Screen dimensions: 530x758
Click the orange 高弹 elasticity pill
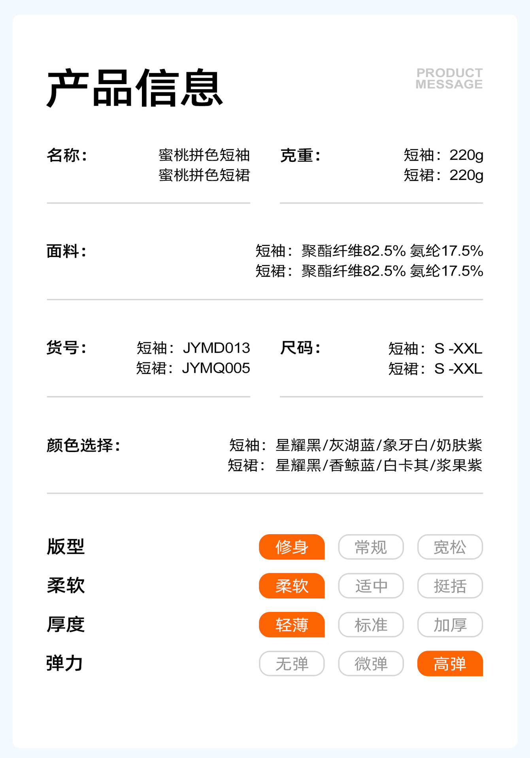tap(450, 663)
